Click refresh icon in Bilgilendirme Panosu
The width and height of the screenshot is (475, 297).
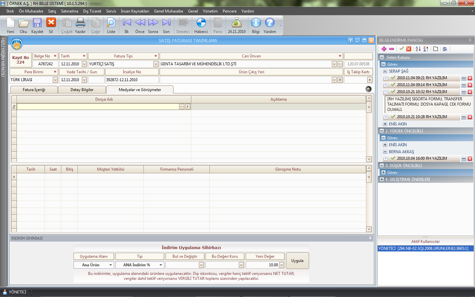[445, 49]
